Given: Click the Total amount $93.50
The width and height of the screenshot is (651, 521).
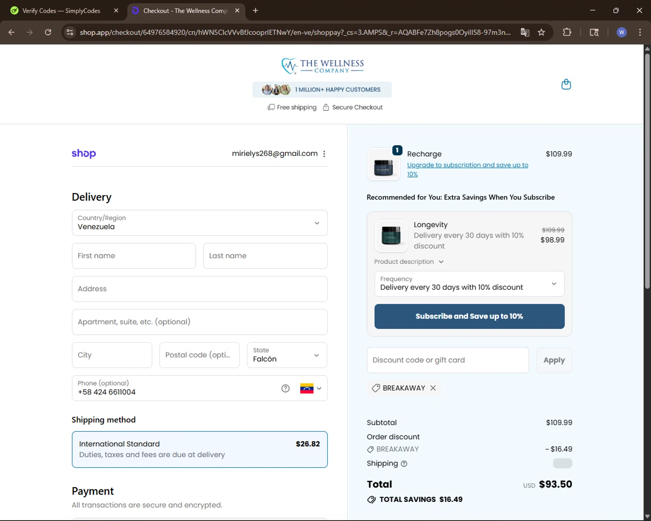Looking at the screenshot, I should (x=556, y=485).
